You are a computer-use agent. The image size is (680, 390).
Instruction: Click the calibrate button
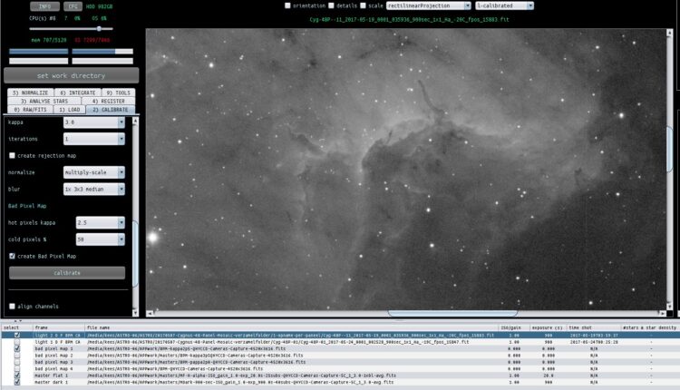coord(67,273)
